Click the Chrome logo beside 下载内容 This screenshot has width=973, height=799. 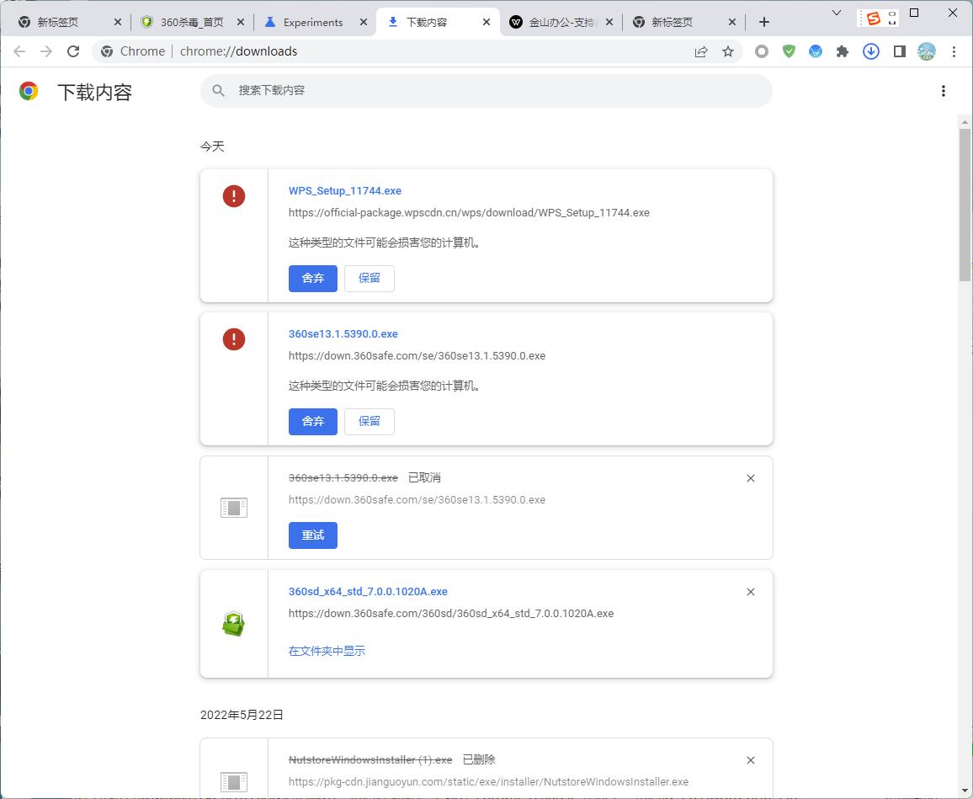tap(29, 91)
